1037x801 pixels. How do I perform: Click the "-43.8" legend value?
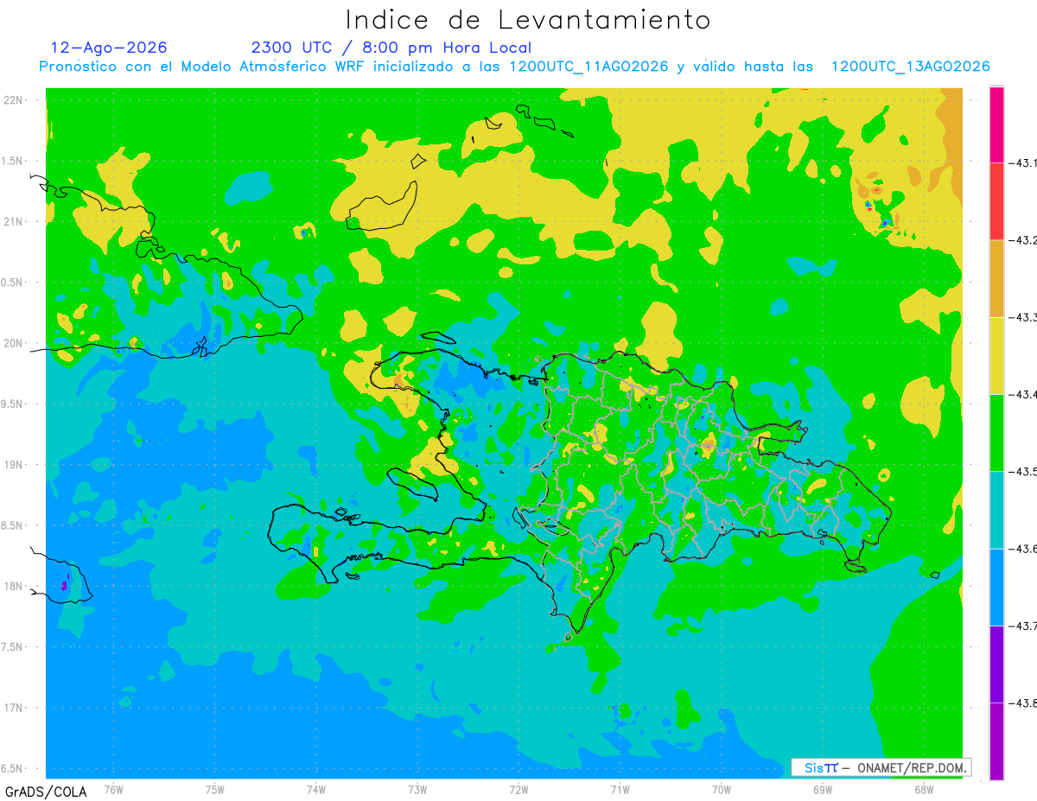pyautogui.click(x=1022, y=703)
